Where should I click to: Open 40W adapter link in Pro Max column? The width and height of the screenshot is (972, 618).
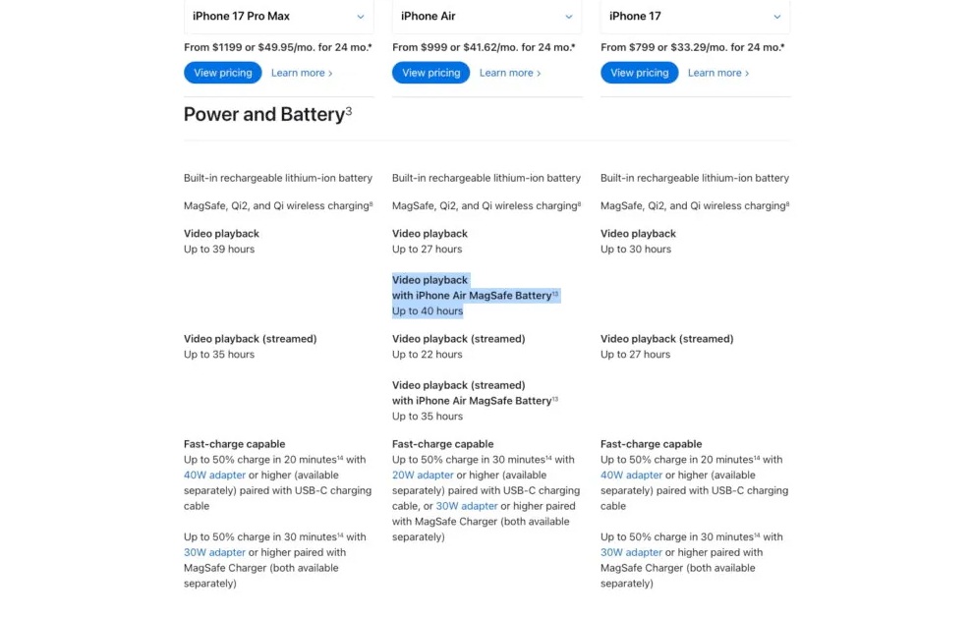214,476
